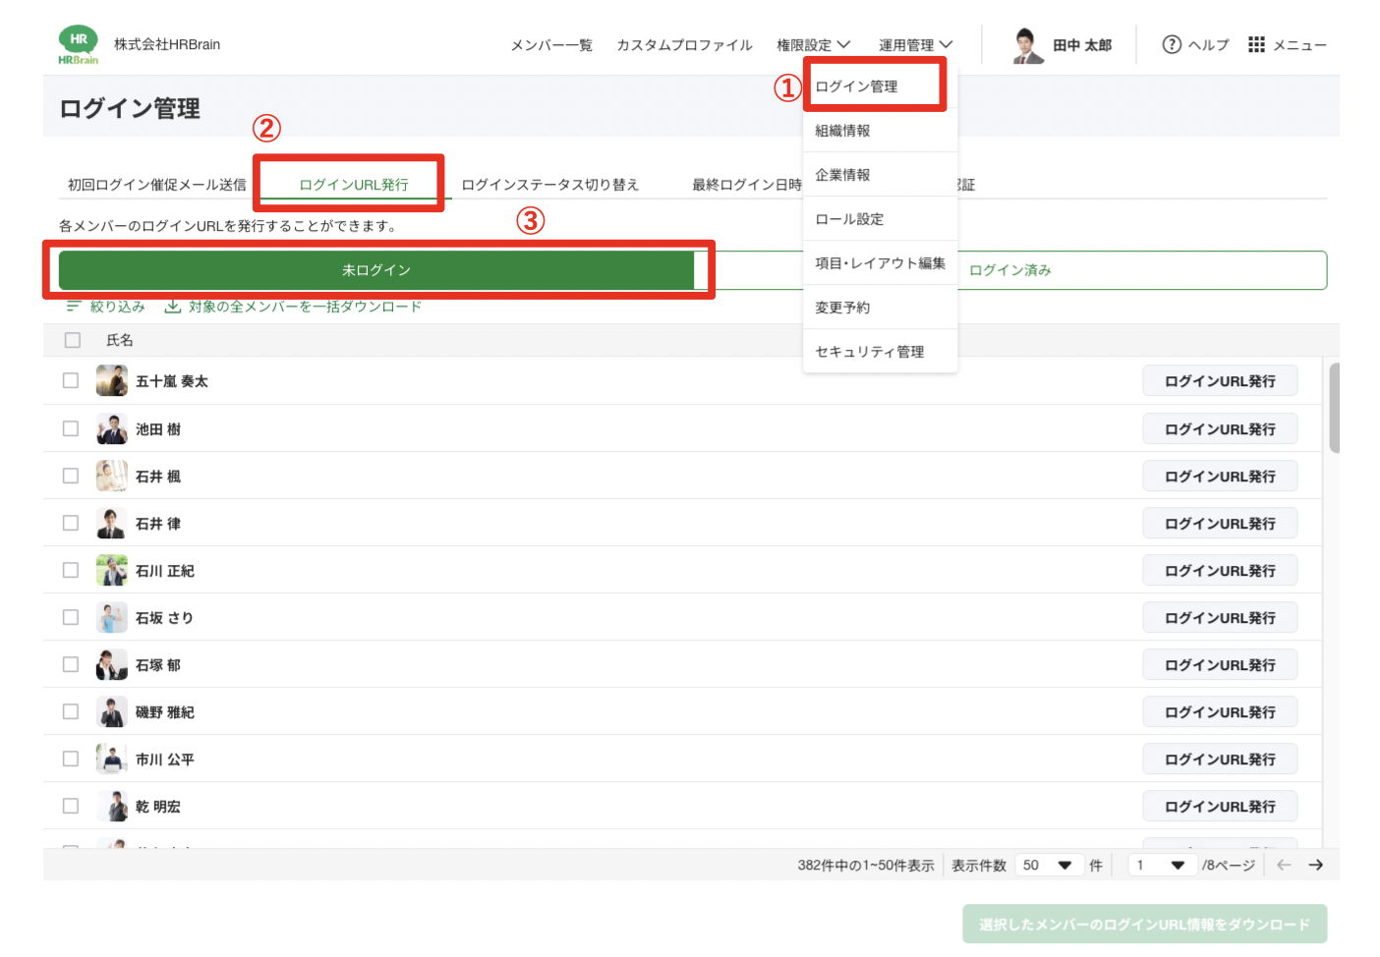Click 田中 太郎's profile avatar

(x=1028, y=45)
